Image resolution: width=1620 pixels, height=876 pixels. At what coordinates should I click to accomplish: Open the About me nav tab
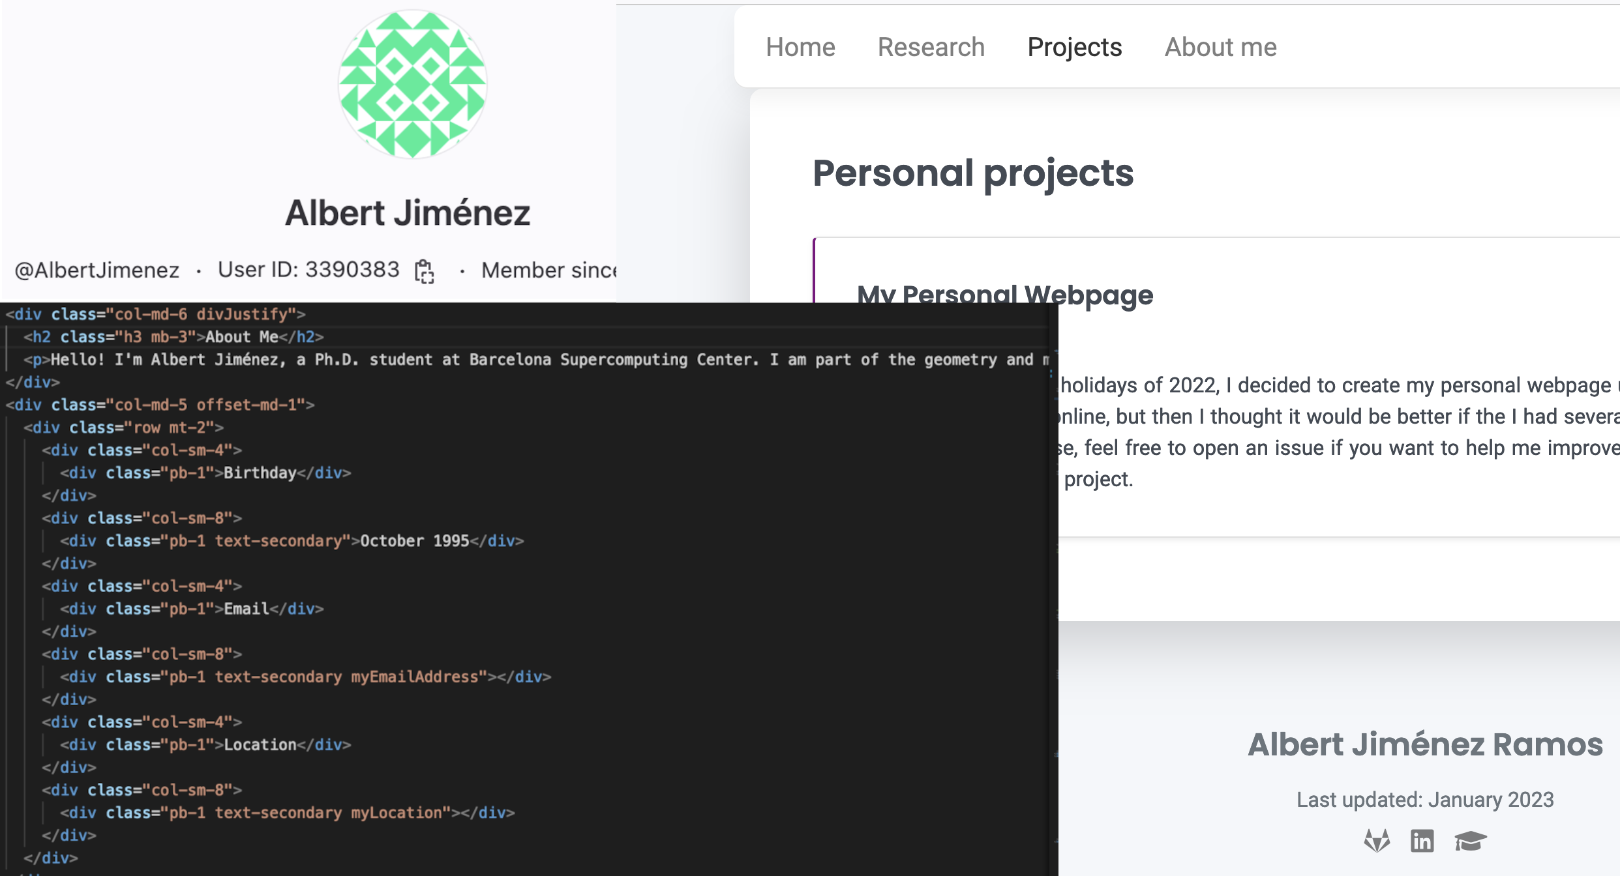tap(1220, 47)
